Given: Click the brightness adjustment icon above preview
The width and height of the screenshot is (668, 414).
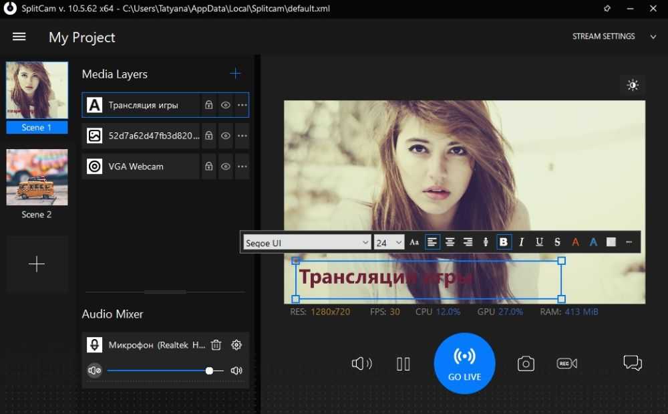Looking at the screenshot, I should [632, 85].
